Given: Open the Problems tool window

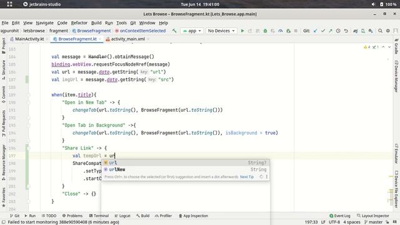Looking at the screenshot, I should [72, 216].
